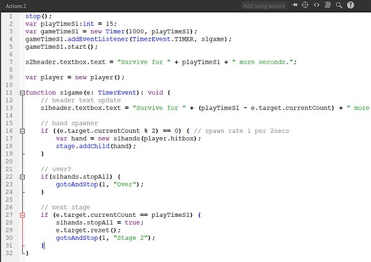This screenshot has width=371, height=262.
Task: Click line number 1 in the gutter
Action: [11, 16]
